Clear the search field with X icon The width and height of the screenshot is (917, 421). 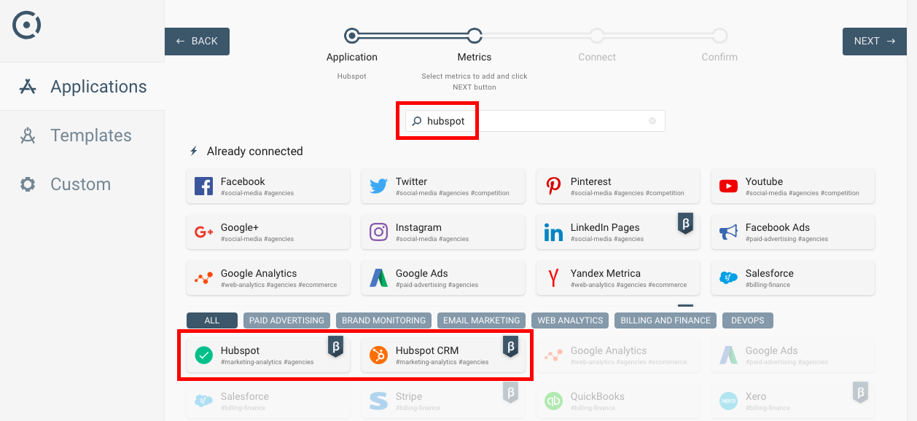click(x=652, y=121)
